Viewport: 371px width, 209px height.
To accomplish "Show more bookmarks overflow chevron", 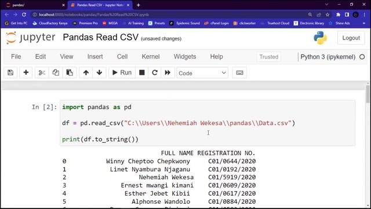I will (x=364, y=23).
